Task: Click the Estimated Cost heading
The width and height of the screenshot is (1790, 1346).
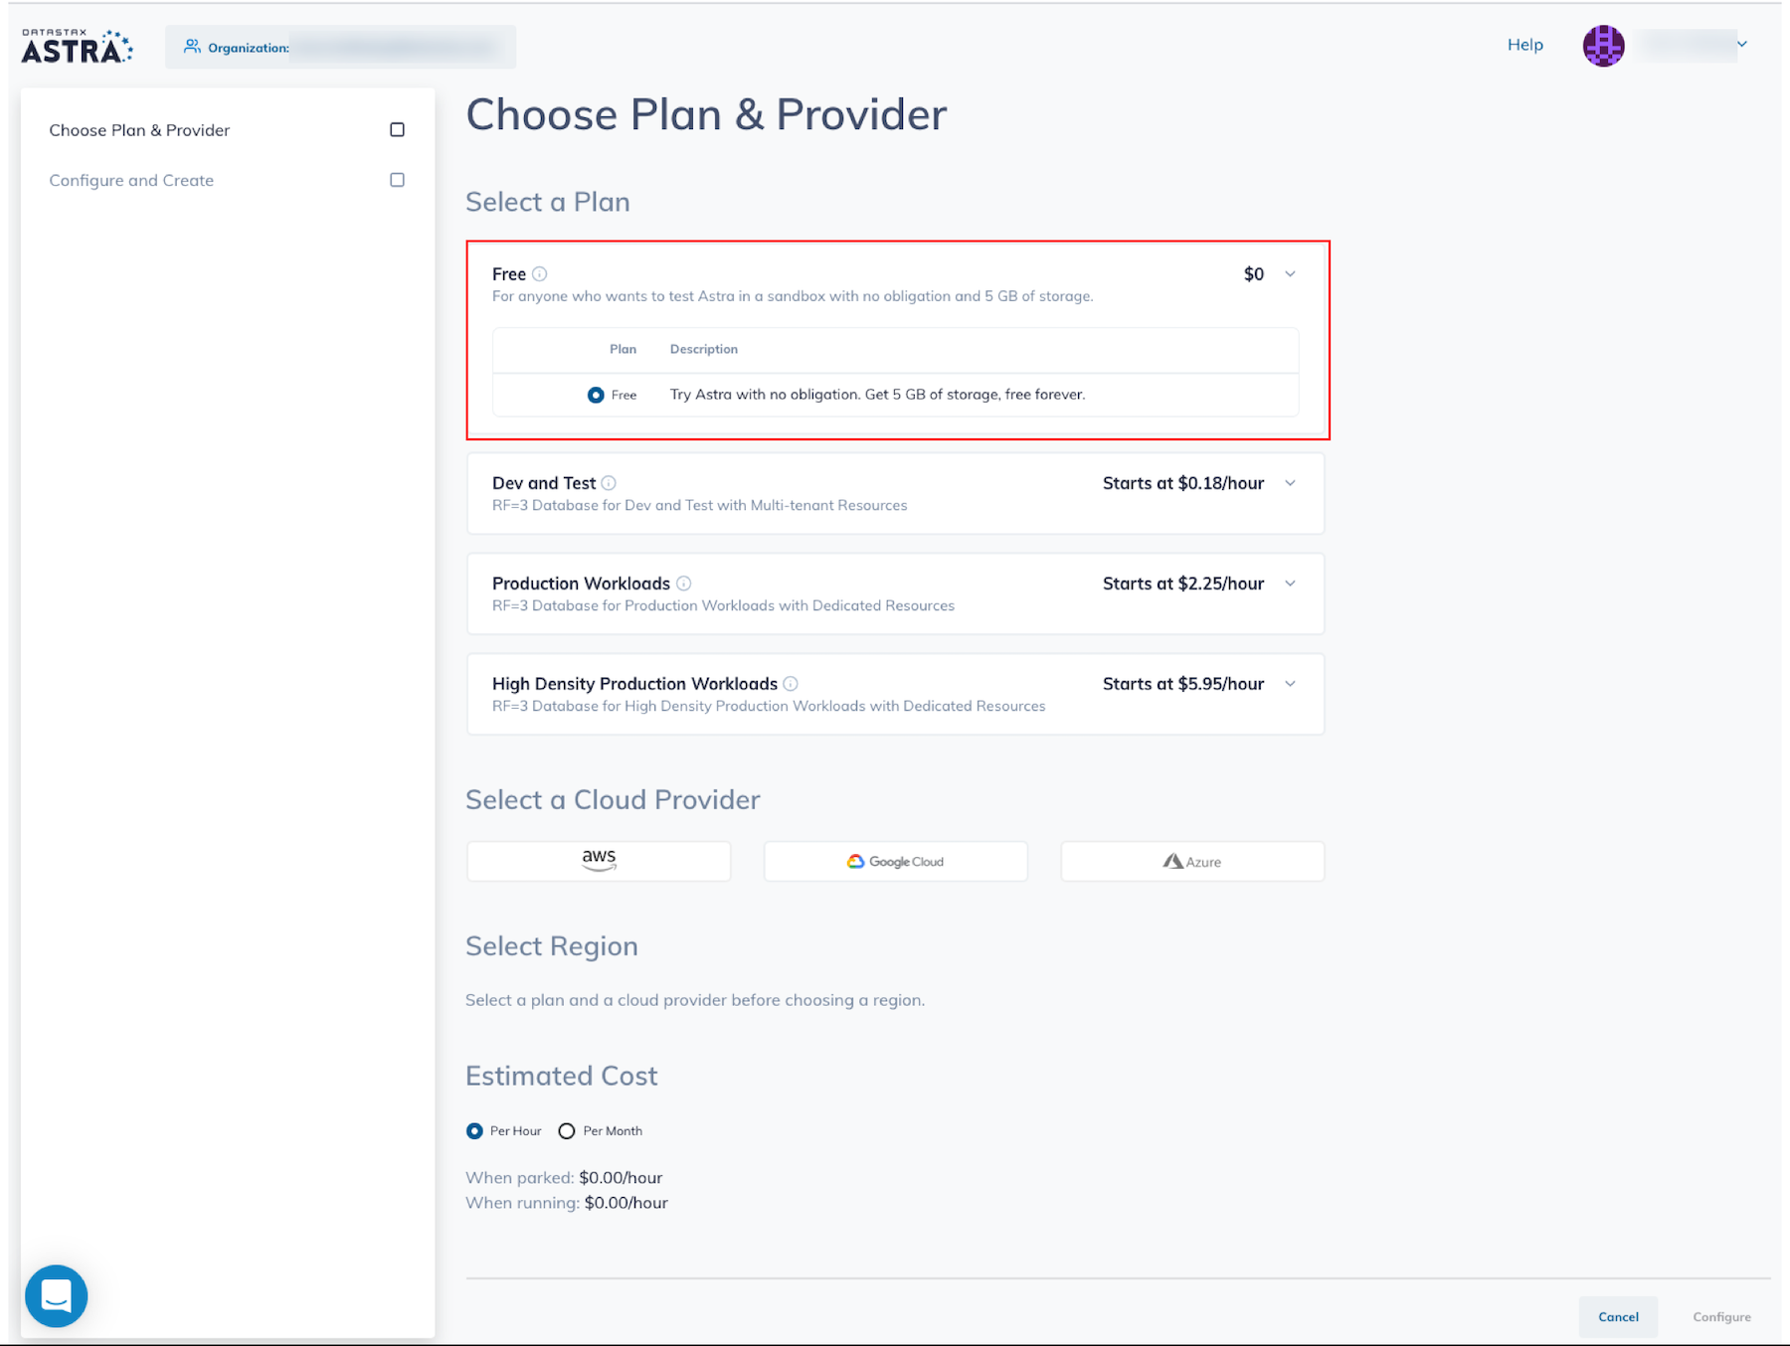Action: tap(562, 1076)
